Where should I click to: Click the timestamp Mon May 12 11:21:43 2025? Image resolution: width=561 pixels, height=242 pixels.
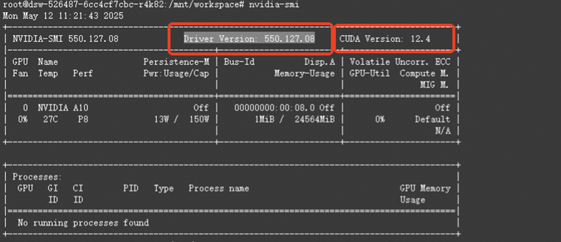pyautogui.click(x=63, y=16)
